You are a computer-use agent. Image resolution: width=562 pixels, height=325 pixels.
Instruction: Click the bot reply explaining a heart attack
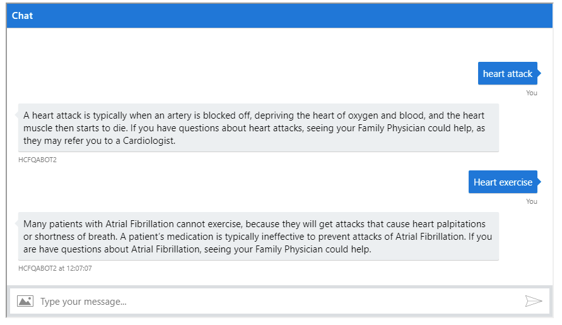259,127
